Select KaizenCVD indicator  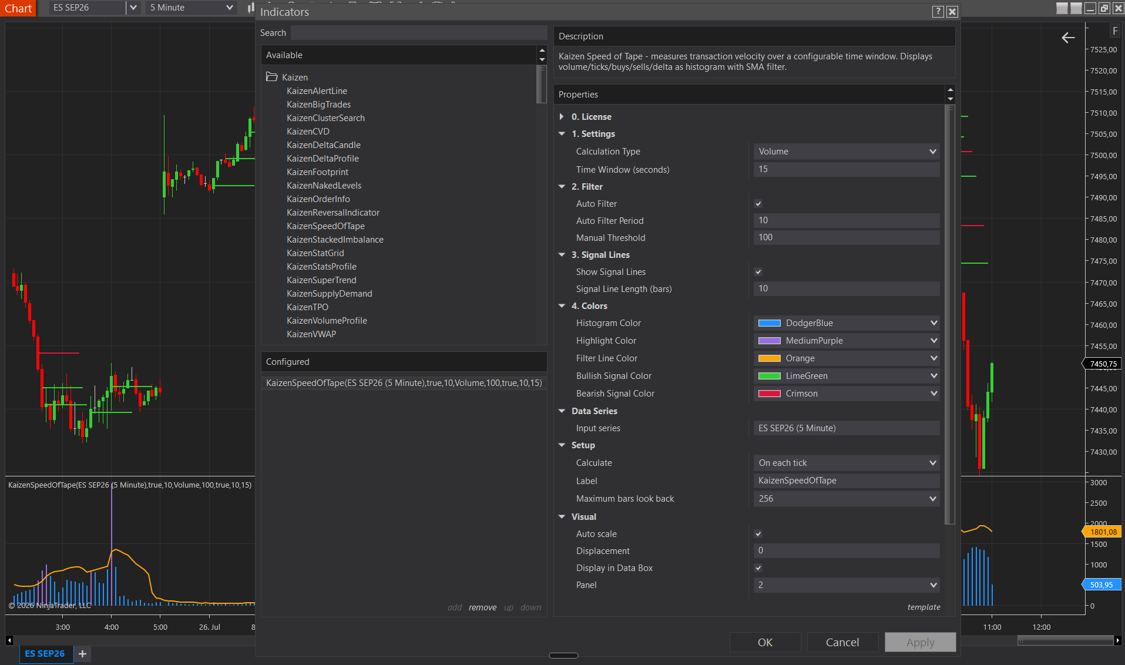[308, 132]
